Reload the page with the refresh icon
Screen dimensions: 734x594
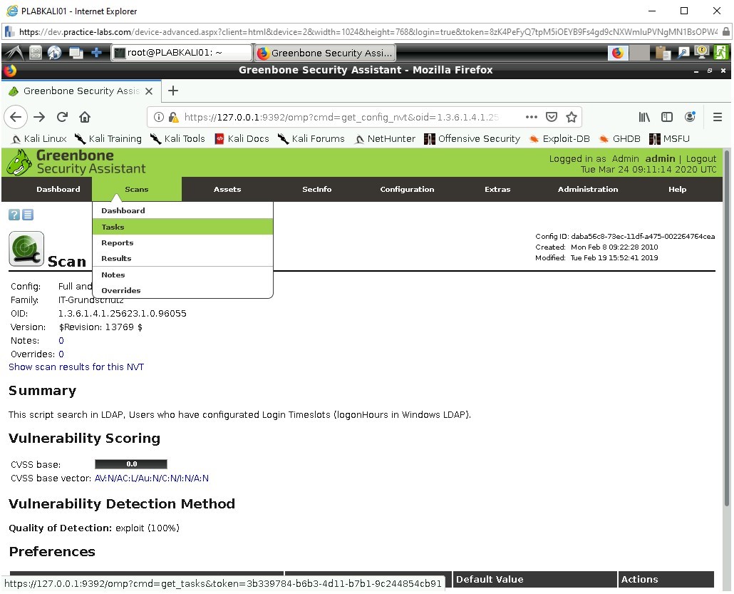pos(62,116)
